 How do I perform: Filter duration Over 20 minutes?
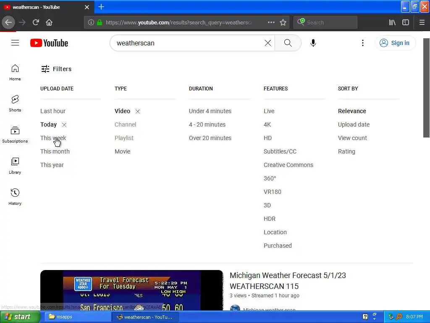click(x=210, y=138)
